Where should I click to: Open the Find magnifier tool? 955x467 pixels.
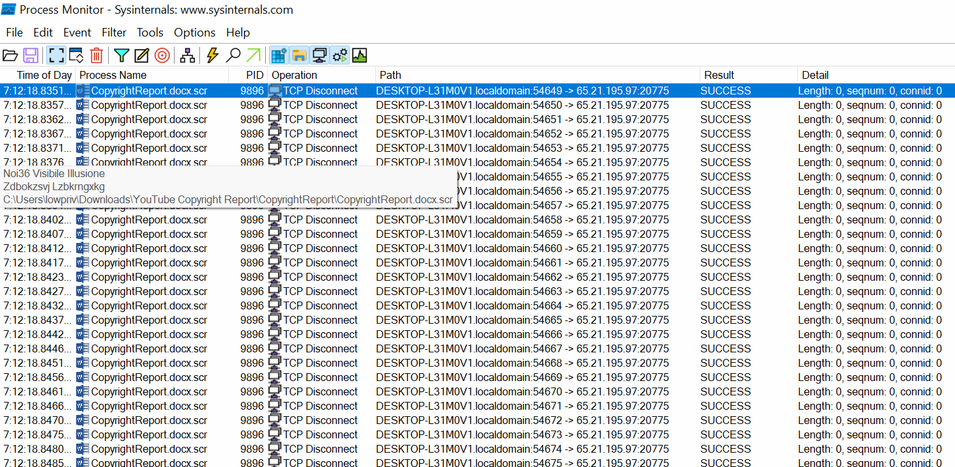pos(233,55)
